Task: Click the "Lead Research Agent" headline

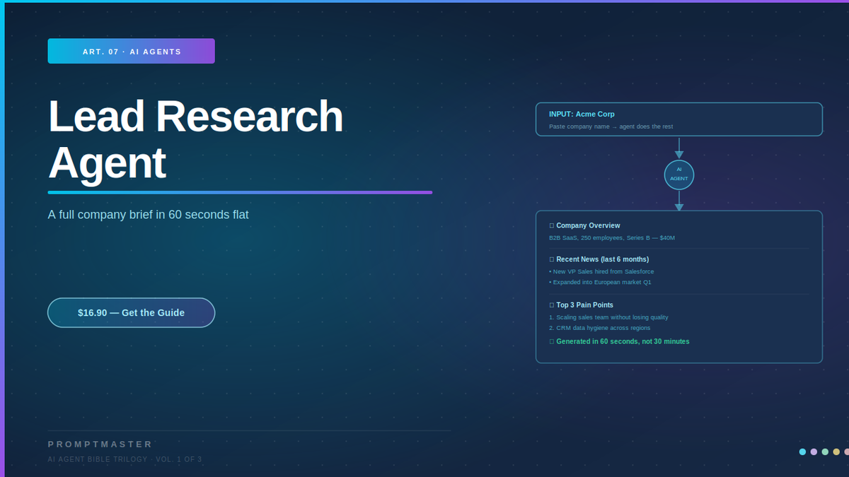Action: pyautogui.click(x=195, y=139)
